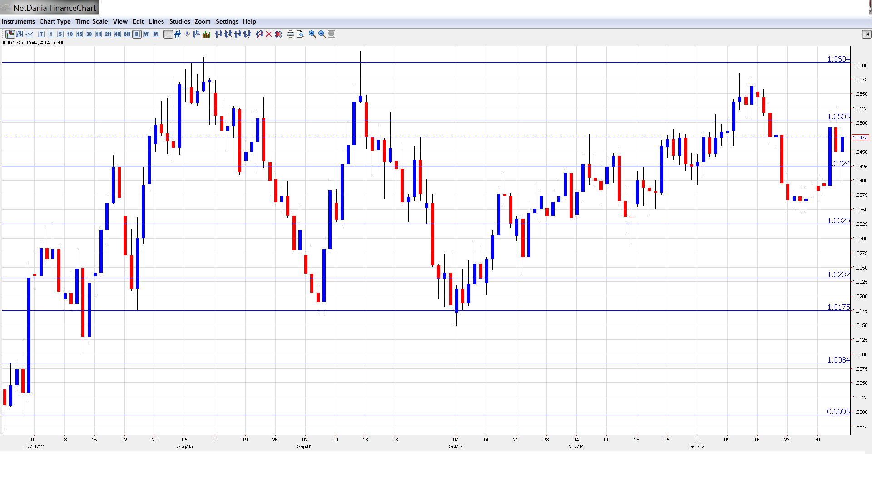Switch to line chart type icon
This screenshot has height=490, width=872.
[30, 34]
